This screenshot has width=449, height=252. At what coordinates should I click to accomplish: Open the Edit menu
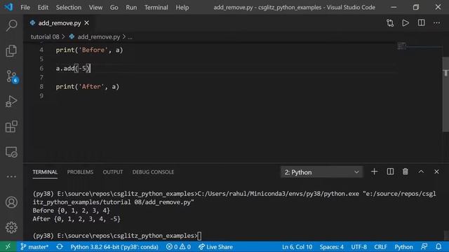coord(43,8)
